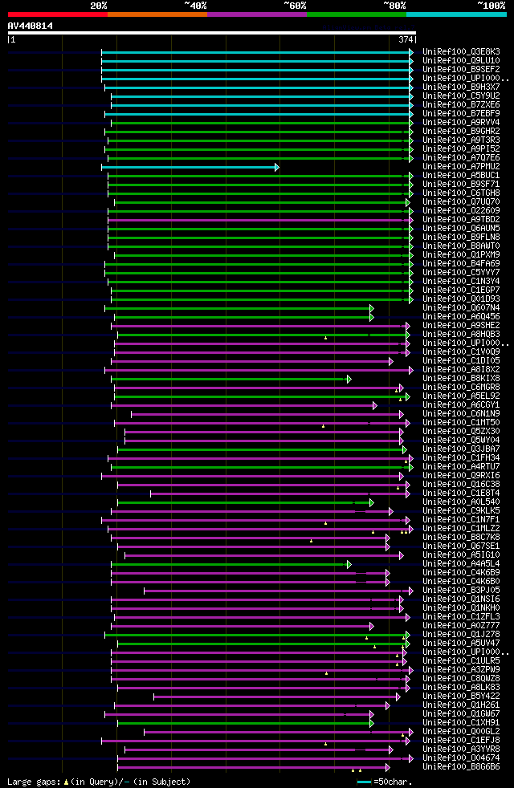
Task: Open hit UniRef100_B9H3X7
Action: point(461,87)
